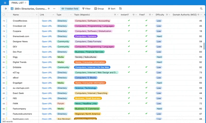This screenshot has width=206, height=123.
Task: Open URL link for Cuspera
Action: pos(47,31)
